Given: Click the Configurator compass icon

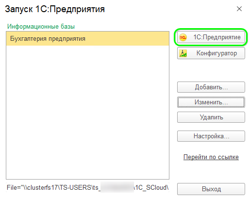Looking at the screenshot, I should point(183,53).
